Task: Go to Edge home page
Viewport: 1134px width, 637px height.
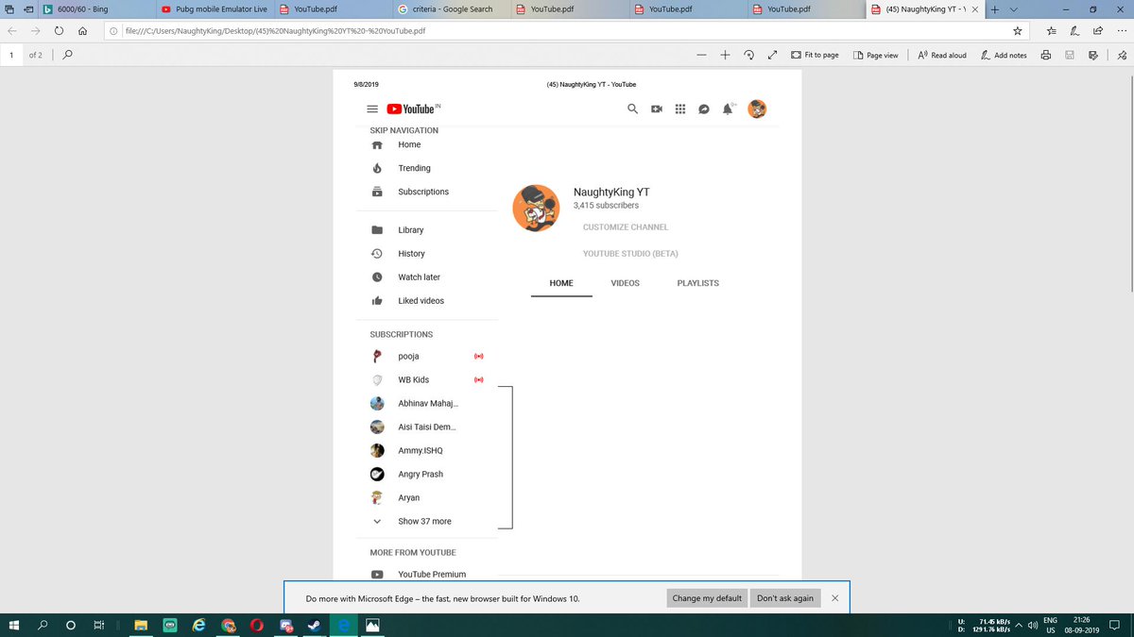Action: [x=83, y=30]
